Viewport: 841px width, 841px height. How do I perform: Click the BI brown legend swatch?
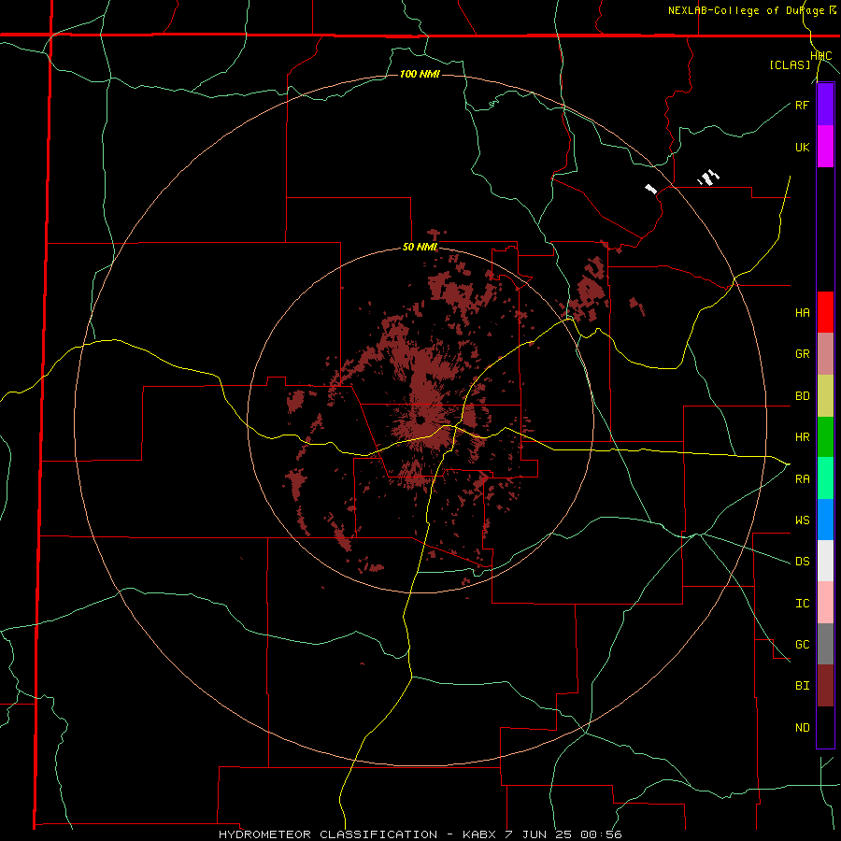(825, 686)
